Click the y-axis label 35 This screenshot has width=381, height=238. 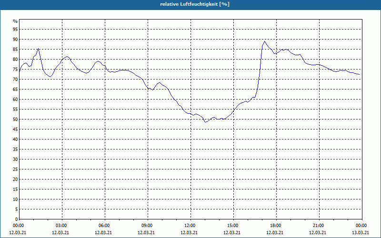(x=15, y=149)
